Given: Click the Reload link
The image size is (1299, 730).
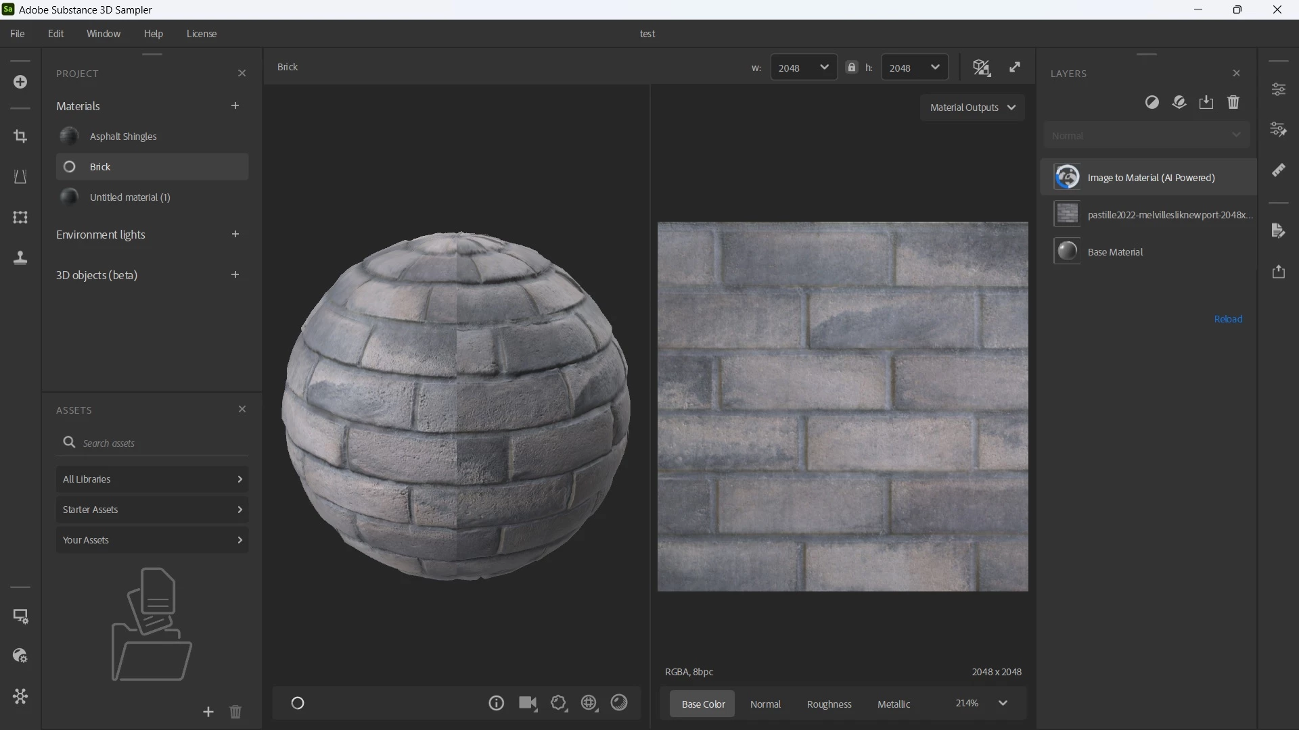Looking at the screenshot, I should 1228,319.
